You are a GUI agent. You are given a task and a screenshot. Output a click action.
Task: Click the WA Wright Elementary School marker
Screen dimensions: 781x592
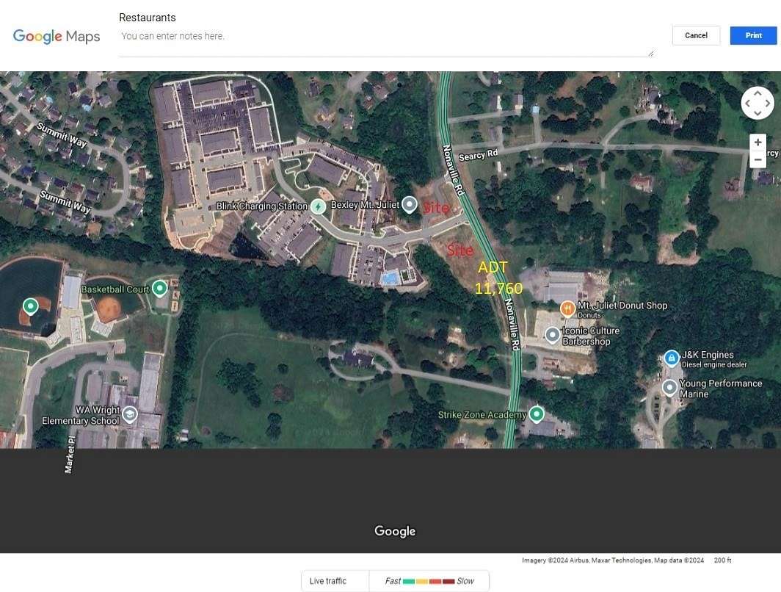click(128, 414)
